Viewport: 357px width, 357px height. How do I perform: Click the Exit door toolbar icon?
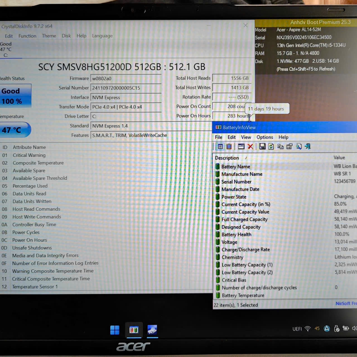pos(308,146)
